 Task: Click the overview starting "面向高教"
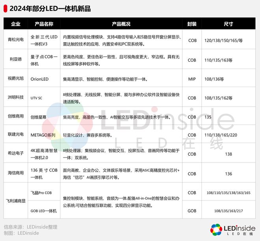(x=121, y=174)
